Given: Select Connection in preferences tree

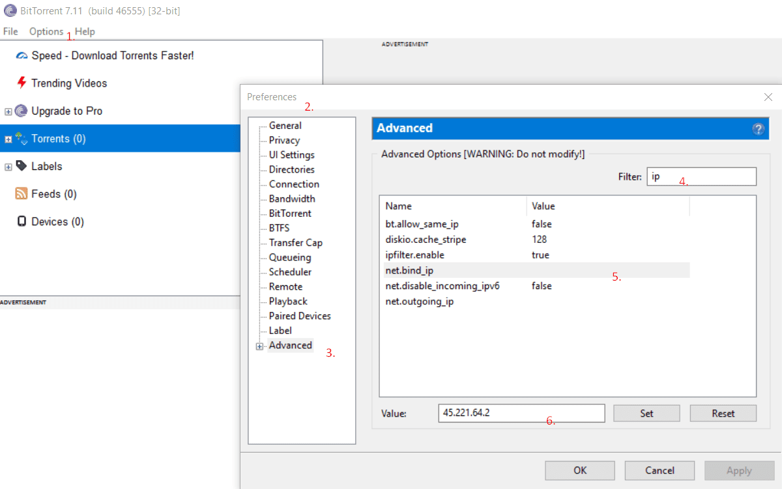Looking at the screenshot, I should click(x=294, y=184).
